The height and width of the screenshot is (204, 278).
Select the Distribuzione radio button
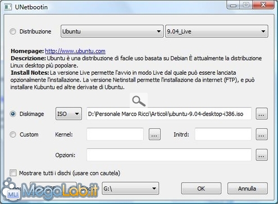click(13, 31)
